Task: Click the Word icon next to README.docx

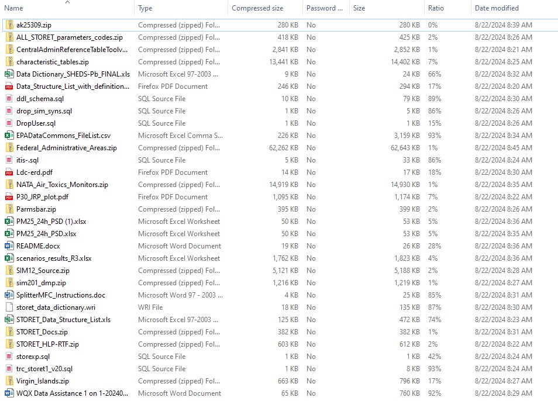Action: click(9, 246)
